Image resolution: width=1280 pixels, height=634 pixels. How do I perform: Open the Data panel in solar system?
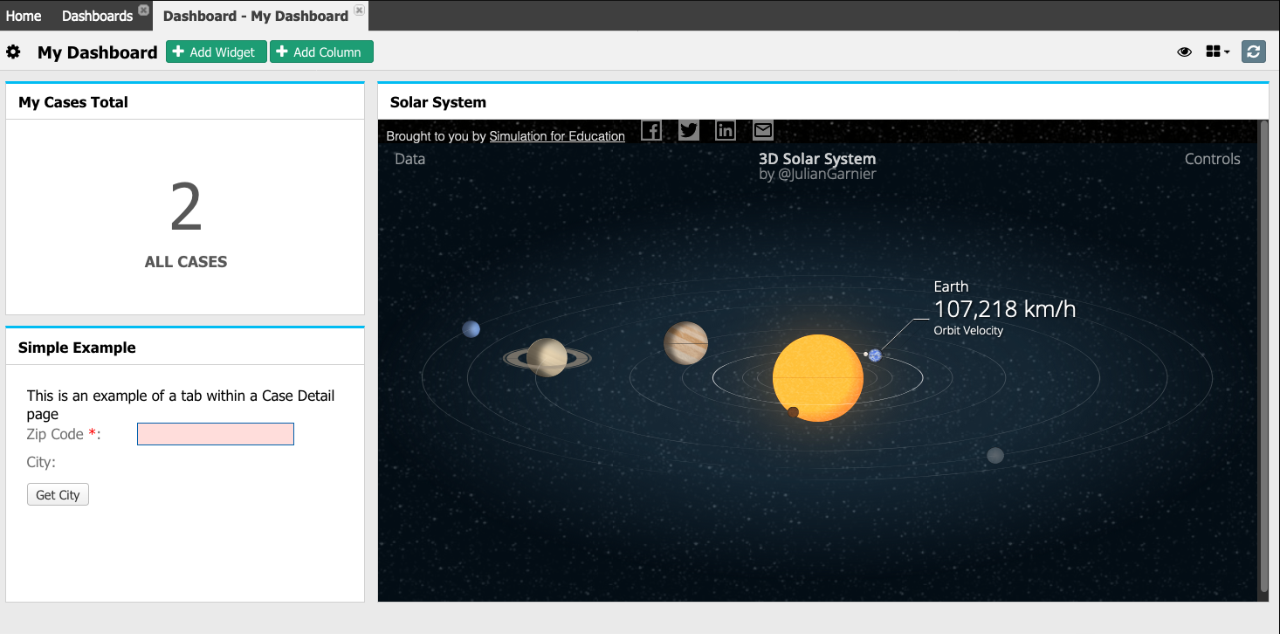[410, 159]
